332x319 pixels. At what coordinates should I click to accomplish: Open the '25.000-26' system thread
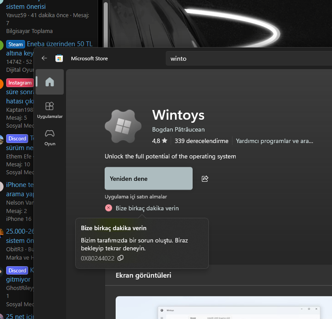click(20, 236)
